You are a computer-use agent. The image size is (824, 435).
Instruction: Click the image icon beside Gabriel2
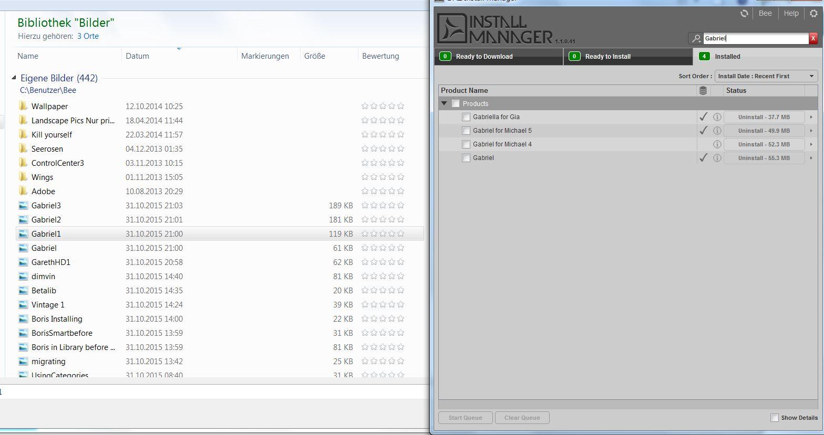pyautogui.click(x=23, y=220)
